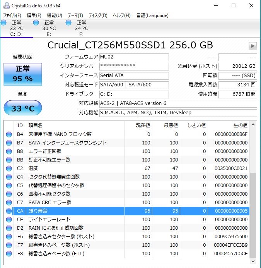Click the 現在値 column header

(x=138, y=125)
